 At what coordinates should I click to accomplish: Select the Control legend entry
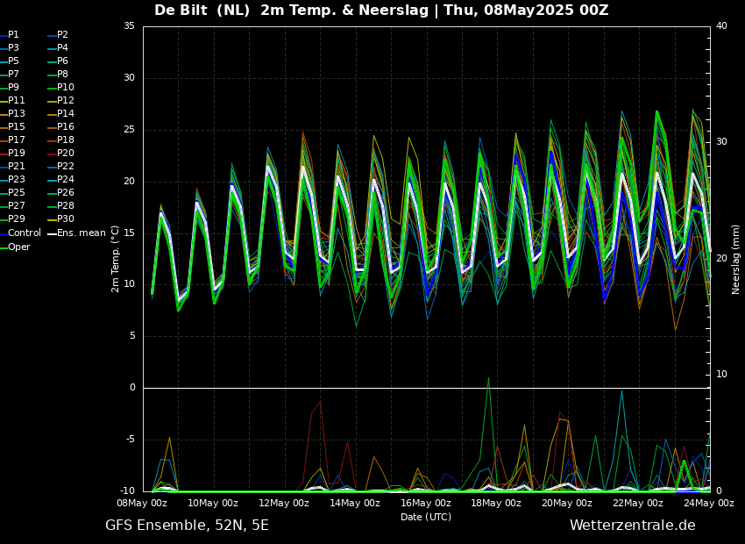[24, 233]
